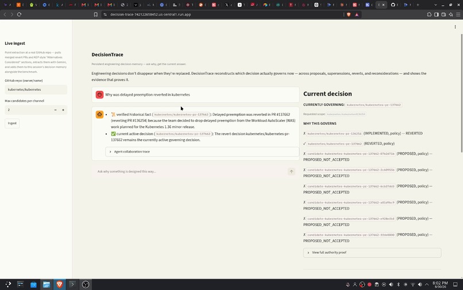
Task: Open the OBS Studio icon on taskbar
Action: (86, 284)
